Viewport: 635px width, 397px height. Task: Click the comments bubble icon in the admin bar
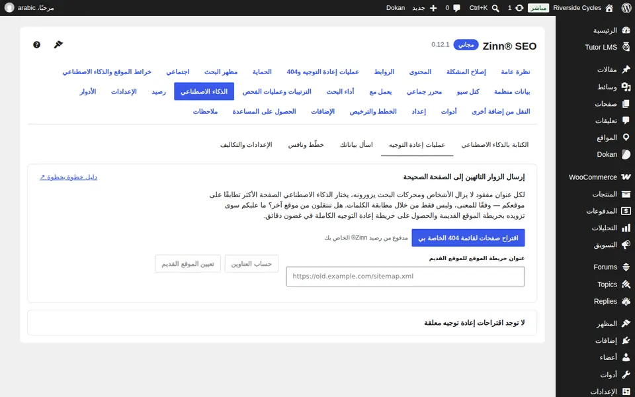coord(457,8)
